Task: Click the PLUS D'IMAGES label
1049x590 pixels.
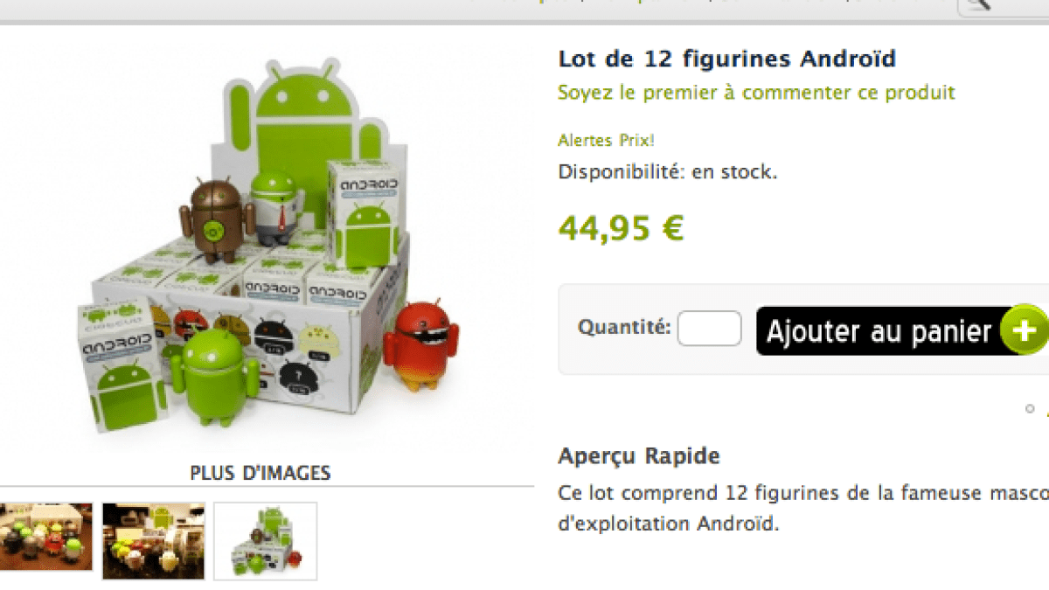Action: (261, 474)
